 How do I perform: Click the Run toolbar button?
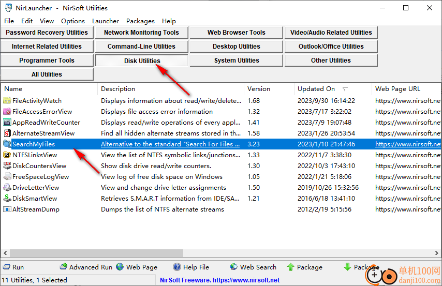tap(13, 267)
